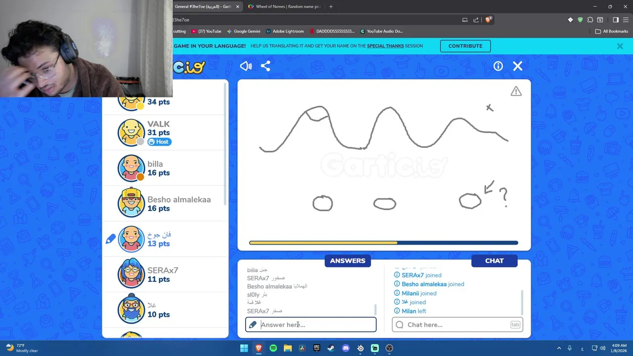Click billa player avatar

click(131, 168)
